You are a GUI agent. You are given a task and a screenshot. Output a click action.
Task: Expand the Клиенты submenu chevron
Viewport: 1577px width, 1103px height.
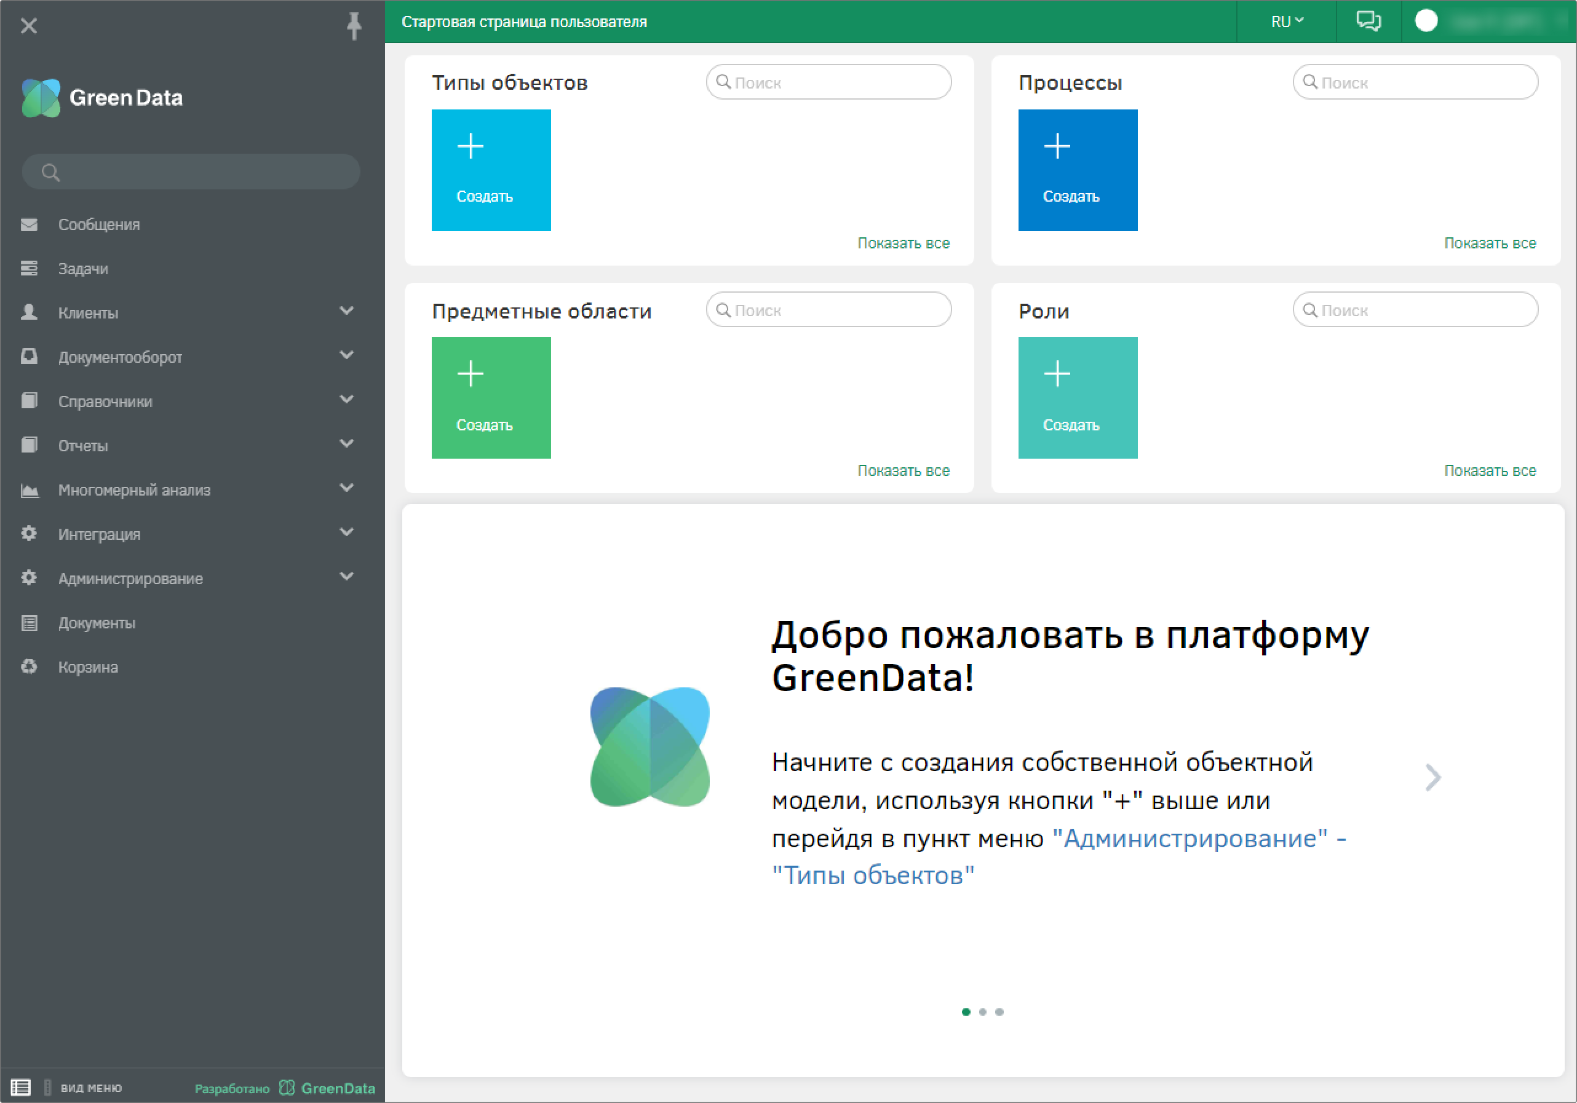(347, 311)
